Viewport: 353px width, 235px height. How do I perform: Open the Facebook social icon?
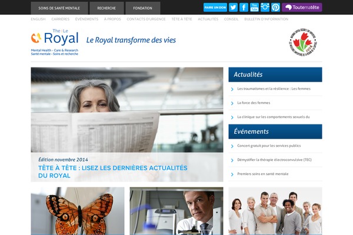244,8
